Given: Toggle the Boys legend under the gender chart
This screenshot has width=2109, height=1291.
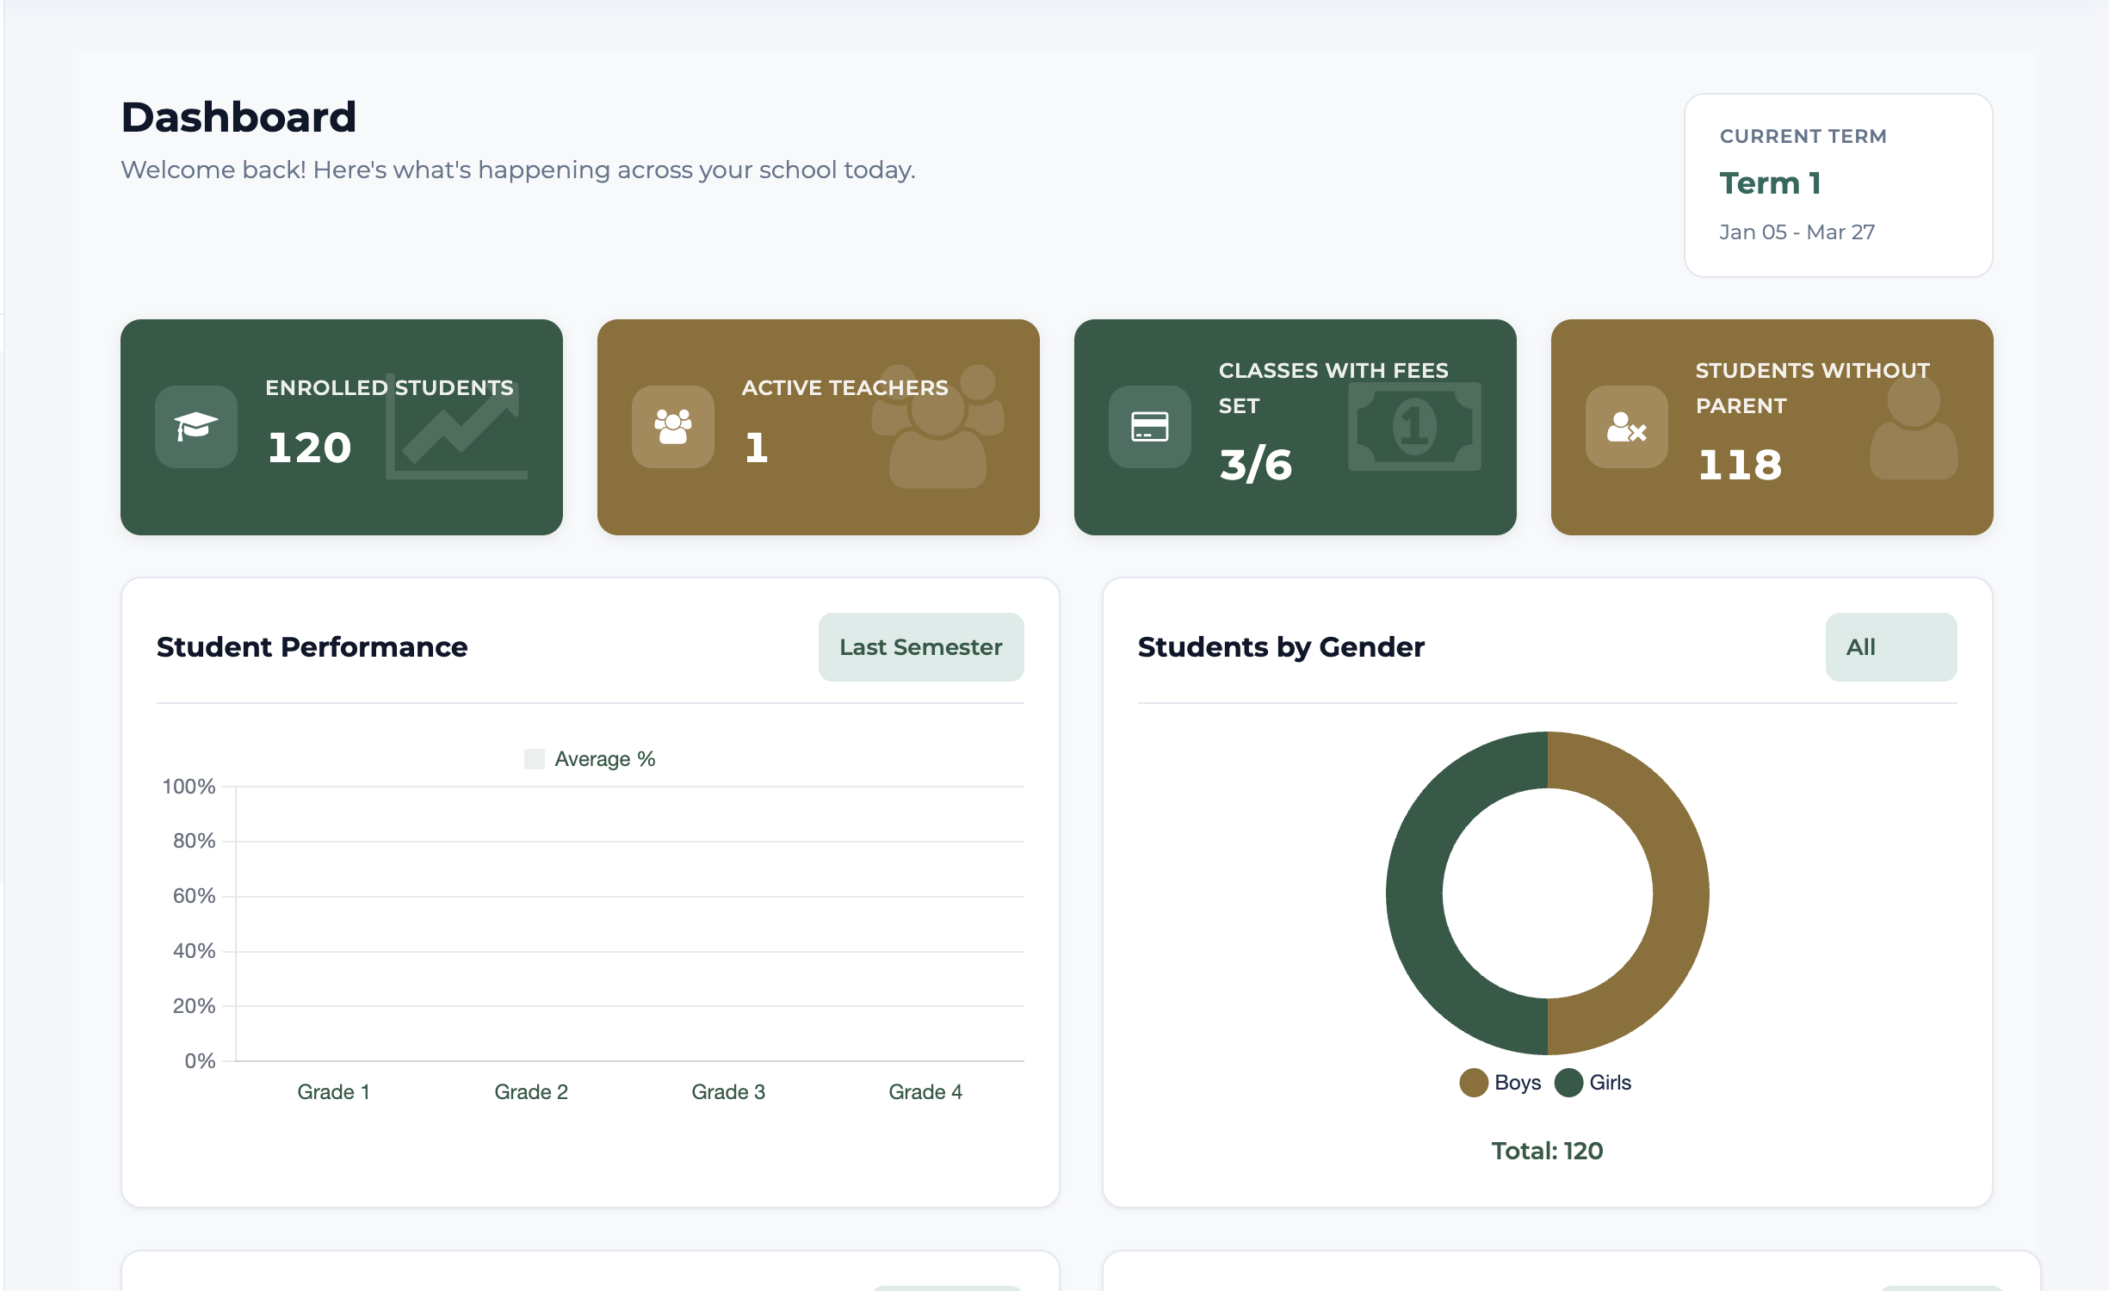Looking at the screenshot, I should point(1501,1083).
